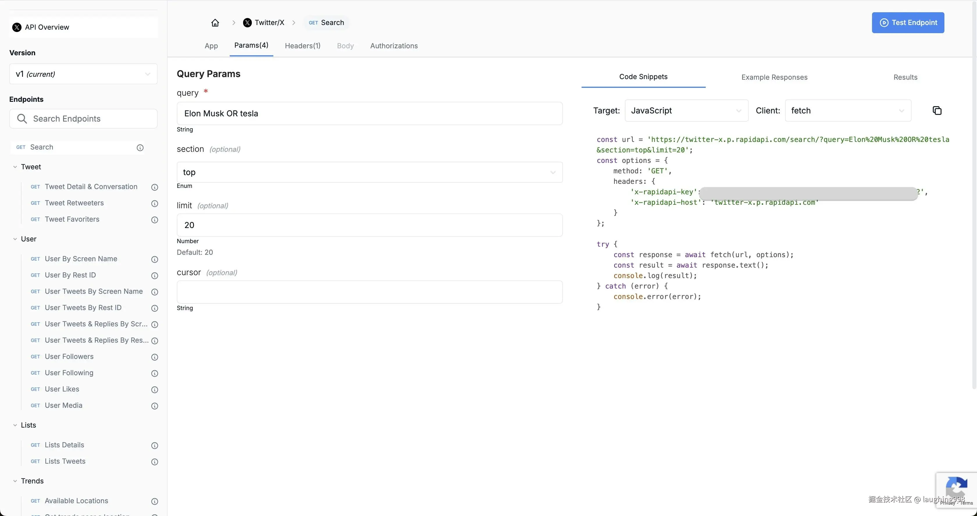Screen dimensions: 977x516
Task: Click the Search Endpoints input field
Action: (x=83, y=119)
